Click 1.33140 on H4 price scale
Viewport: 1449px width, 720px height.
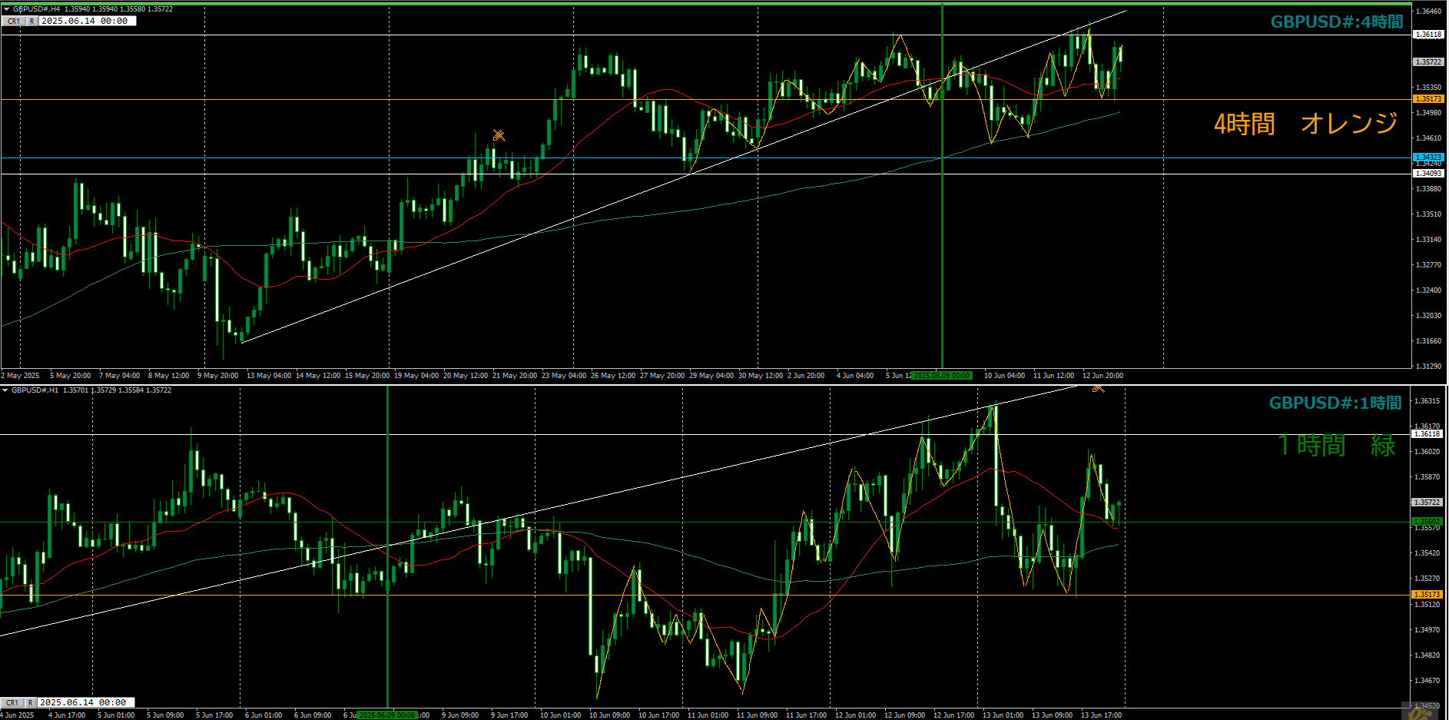[x=1429, y=240]
